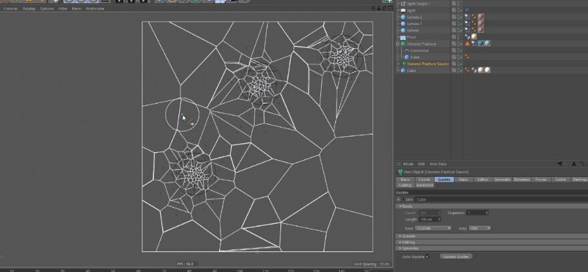Click the orange phong tag on Sphere.1
The height and width of the screenshot is (272, 588).
[474, 24]
